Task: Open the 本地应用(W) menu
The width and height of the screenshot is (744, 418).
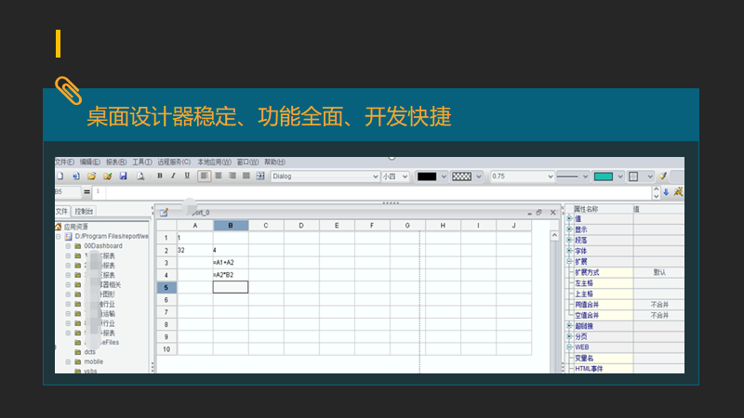Action: pos(215,162)
